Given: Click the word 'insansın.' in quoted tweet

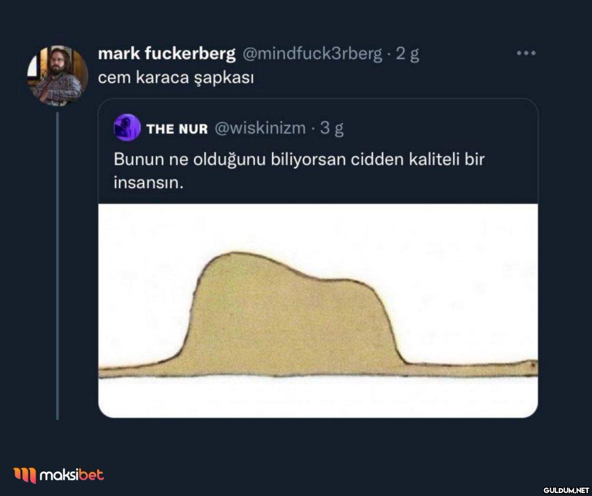Looking at the screenshot, I should (x=148, y=184).
